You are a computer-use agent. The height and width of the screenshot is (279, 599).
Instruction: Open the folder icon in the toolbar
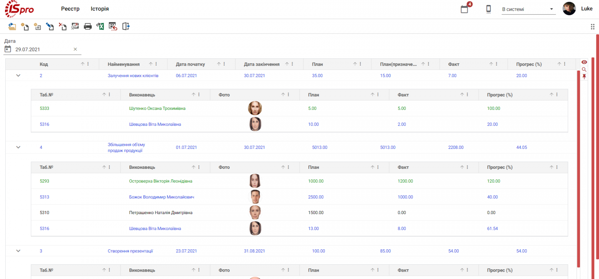(x=12, y=26)
